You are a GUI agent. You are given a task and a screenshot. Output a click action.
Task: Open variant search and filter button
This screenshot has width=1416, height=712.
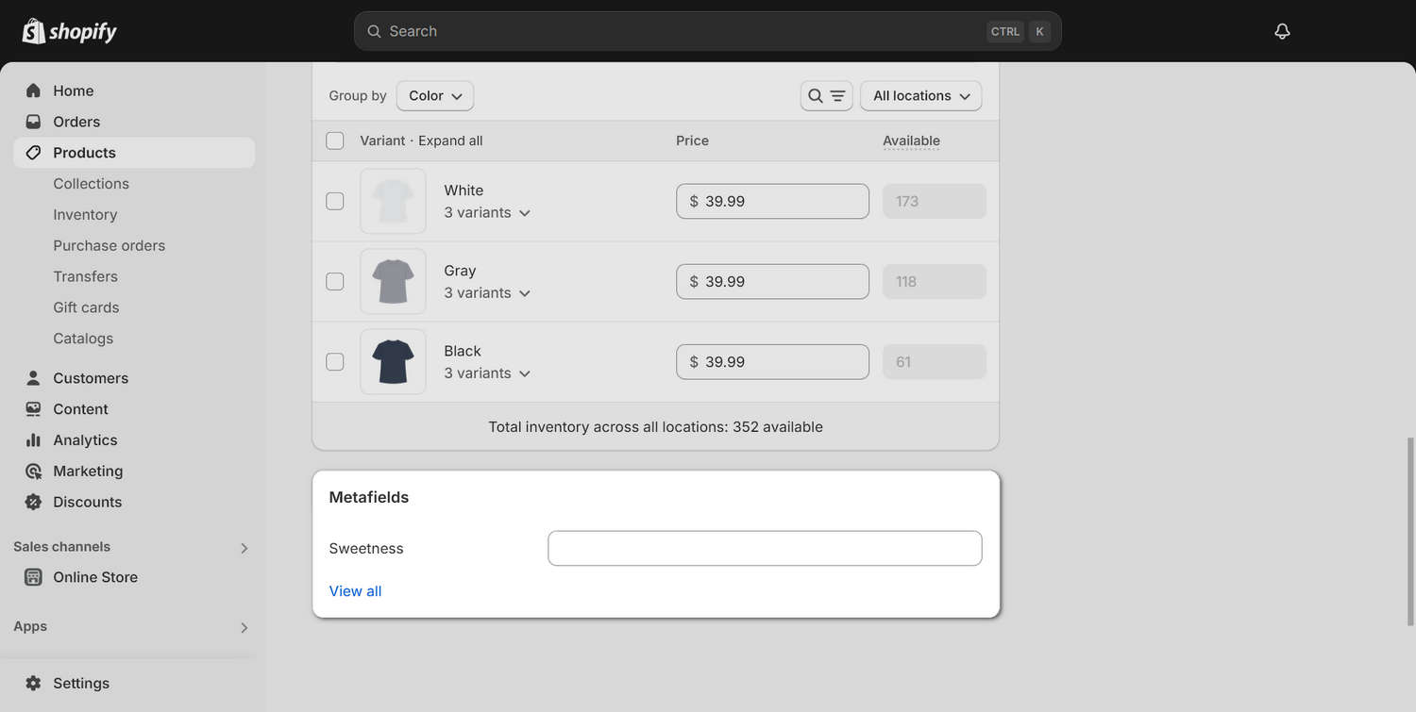pos(827,95)
